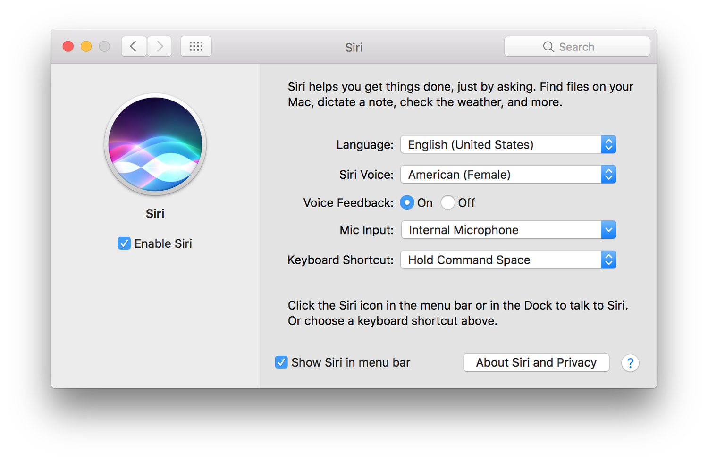Close the Siri preferences window
The height and width of the screenshot is (461, 708).
[x=68, y=46]
